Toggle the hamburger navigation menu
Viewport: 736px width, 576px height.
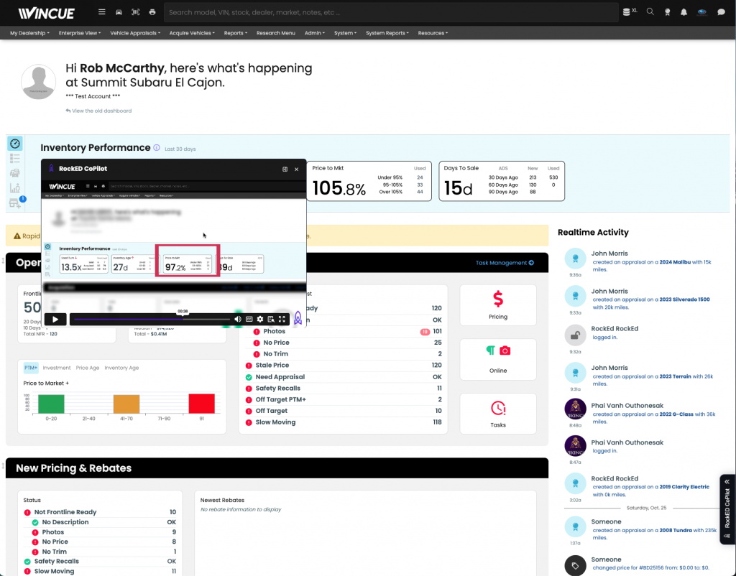[x=102, y=12]
